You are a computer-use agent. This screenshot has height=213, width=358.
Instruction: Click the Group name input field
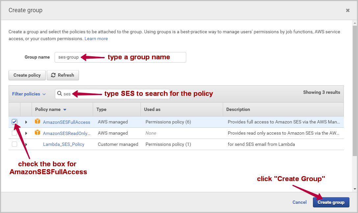[x=120, y=57]
